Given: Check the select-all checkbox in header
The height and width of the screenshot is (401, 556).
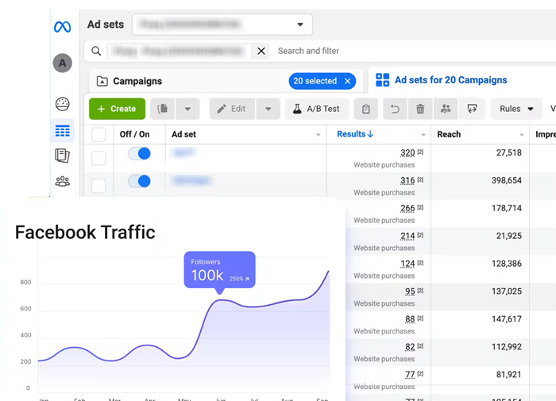Looking at the screenshot, I should tap(98, 135).
